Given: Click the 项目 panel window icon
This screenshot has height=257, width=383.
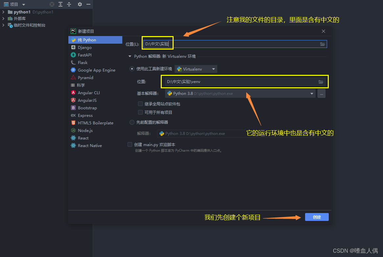Looking at the screenshot, I should (x=6, y=4).
